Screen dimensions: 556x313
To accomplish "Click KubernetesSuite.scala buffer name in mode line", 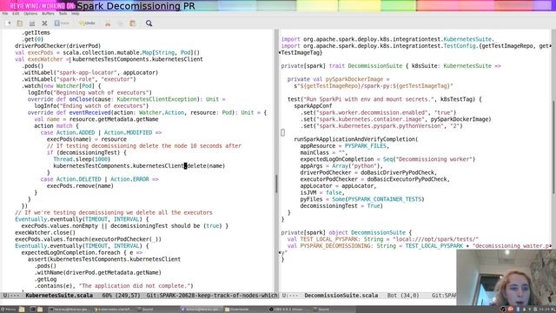I will coord(59,296).
